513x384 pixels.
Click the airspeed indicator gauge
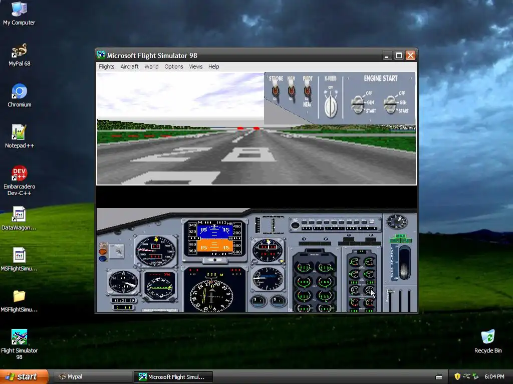(x=156, y=251)
